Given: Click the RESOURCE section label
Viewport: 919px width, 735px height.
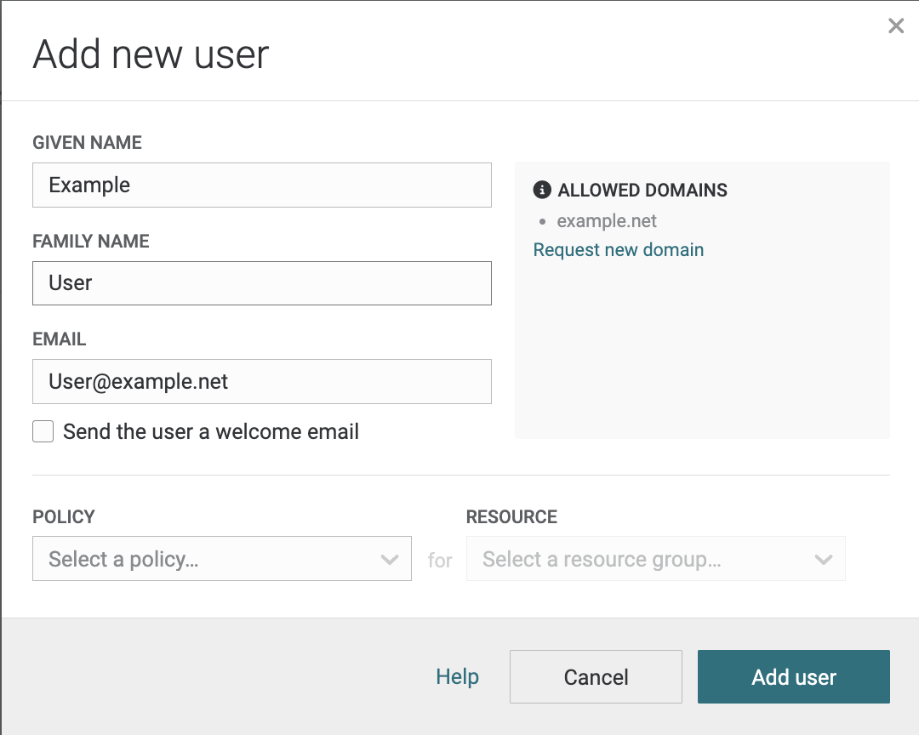Looking at the screenshot, I should (511, 516).
